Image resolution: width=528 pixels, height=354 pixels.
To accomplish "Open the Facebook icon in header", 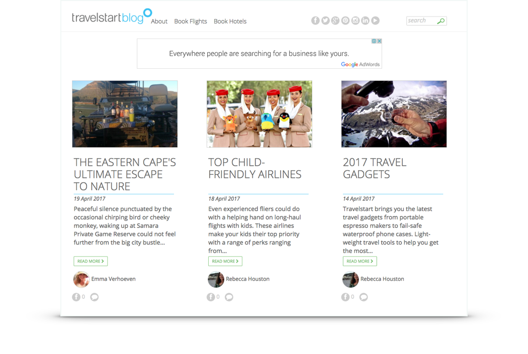I will [315, 21].
